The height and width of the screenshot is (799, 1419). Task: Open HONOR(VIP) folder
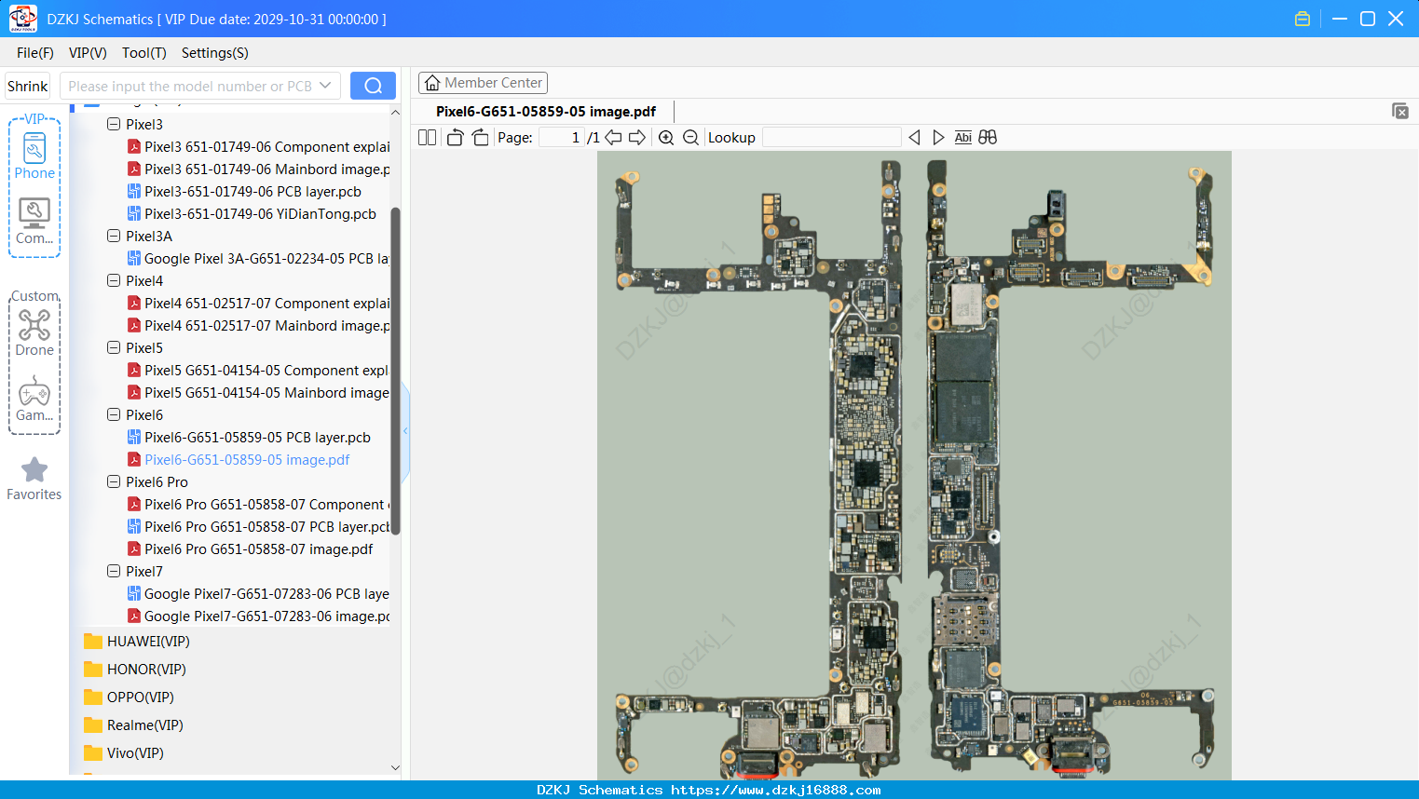(x=135, y=670)
